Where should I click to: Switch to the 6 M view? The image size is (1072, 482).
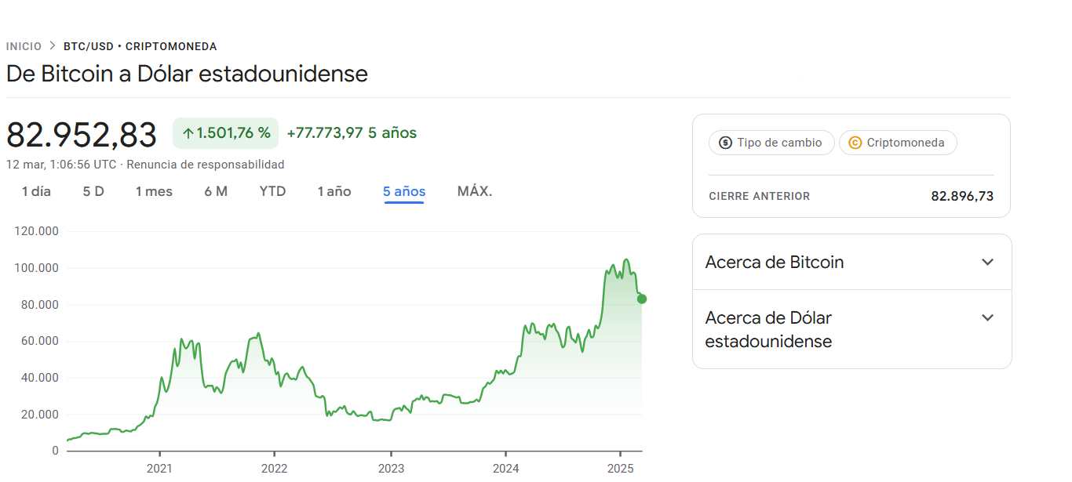coord(216,190)
